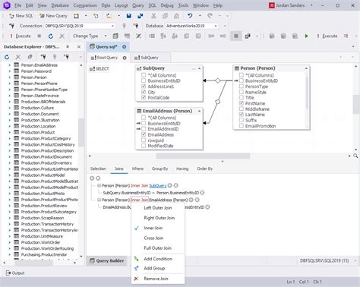This screenshot has width=360, height=287.
Task: Click the delete X icon in Database Explorer toolbar
Action: click(18, 57)
